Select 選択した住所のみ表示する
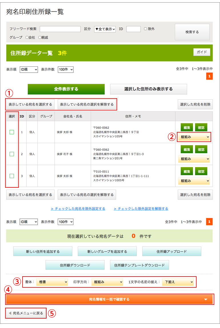The height and width of the screenshot is (328, 220). coord(148,89)
